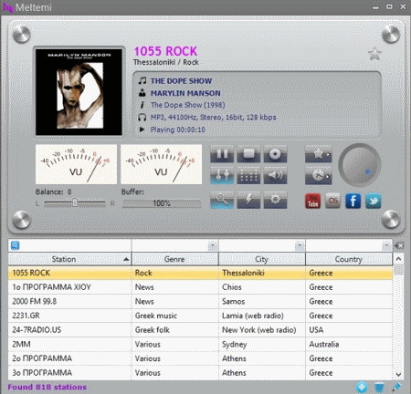Expand the favorites star menu button
Screen dimensions: 411x394
pyautogui.click(x=319, y=154)
